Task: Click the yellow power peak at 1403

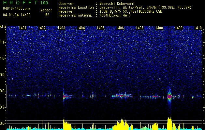Action: point(67,124)
